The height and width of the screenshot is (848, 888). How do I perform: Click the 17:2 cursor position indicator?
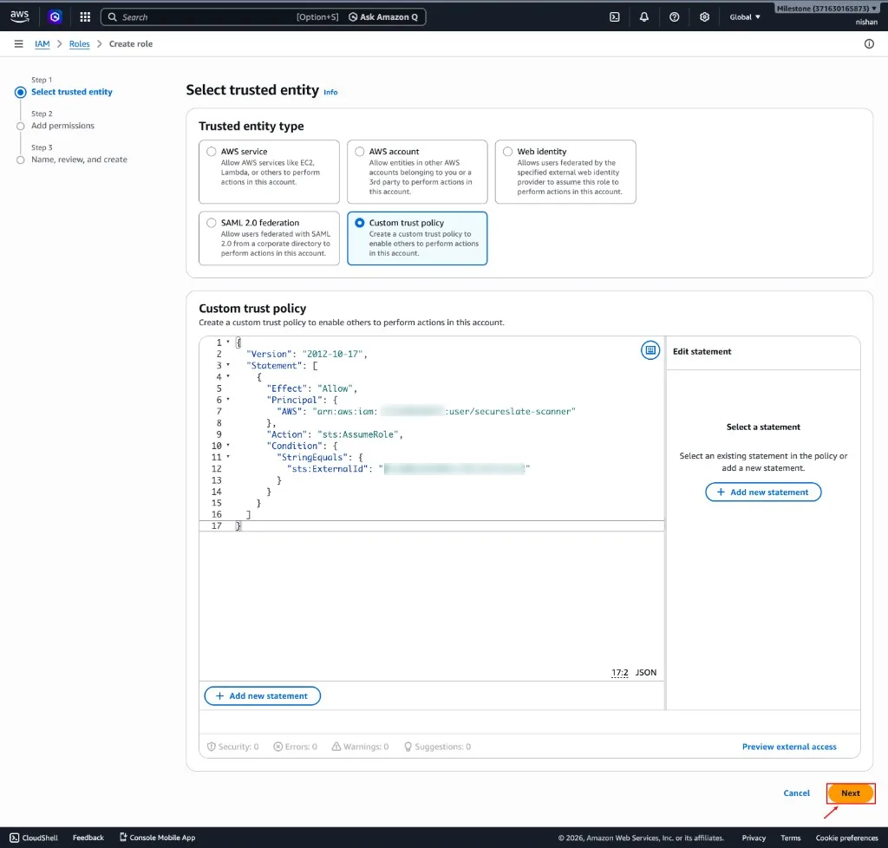point(619,673)
